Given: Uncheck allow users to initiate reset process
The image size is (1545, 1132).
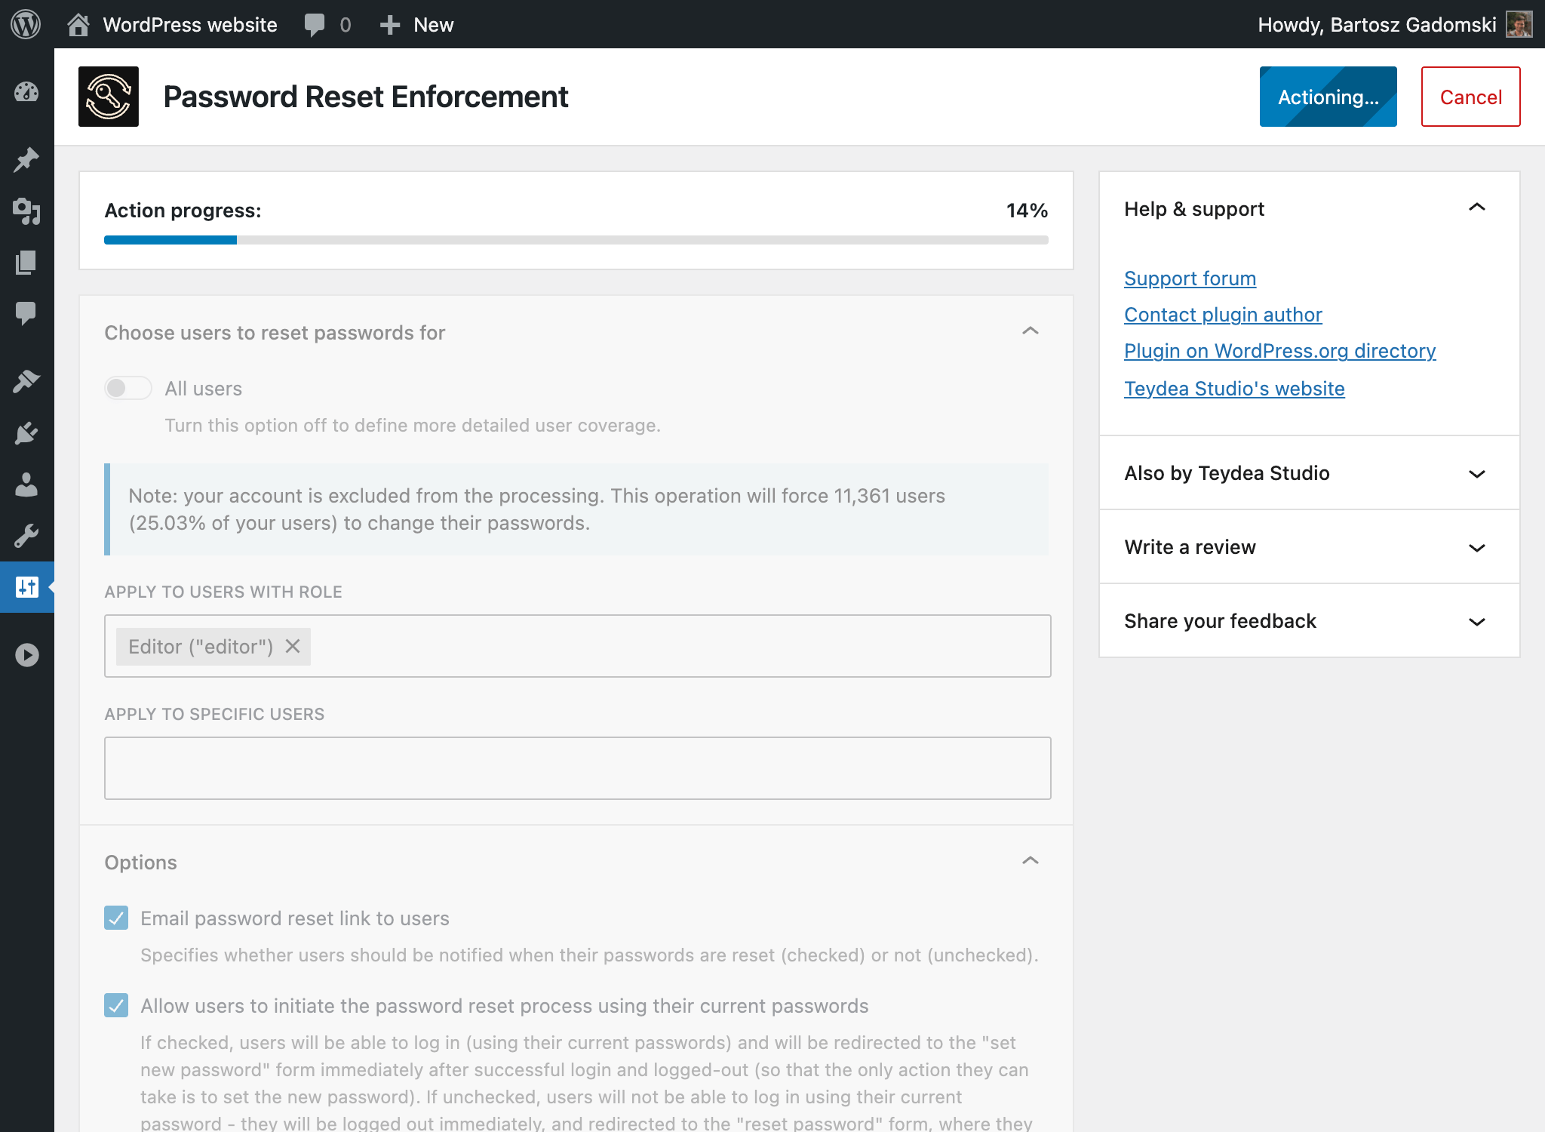Looking at the screenshot, I should click(116, 1005).
